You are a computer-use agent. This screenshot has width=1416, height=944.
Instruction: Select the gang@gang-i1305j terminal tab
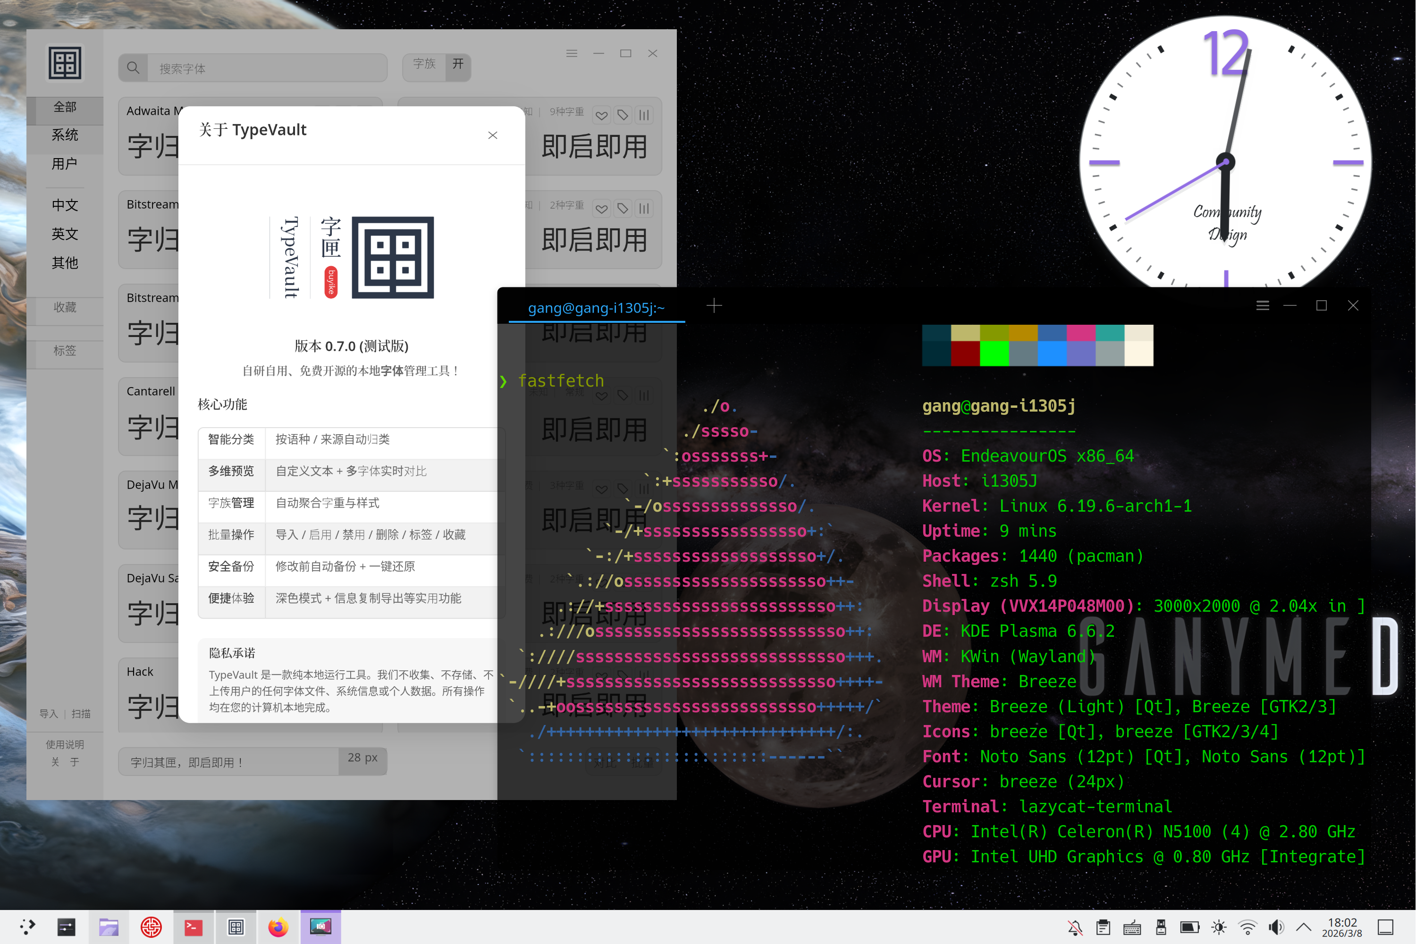point(597,308)
